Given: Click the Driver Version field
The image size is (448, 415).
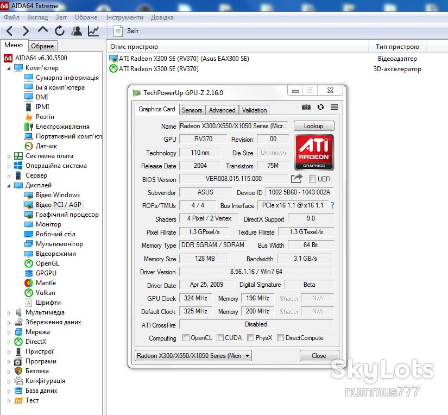Looking at the screenshot, I should [x=256, y=272].
